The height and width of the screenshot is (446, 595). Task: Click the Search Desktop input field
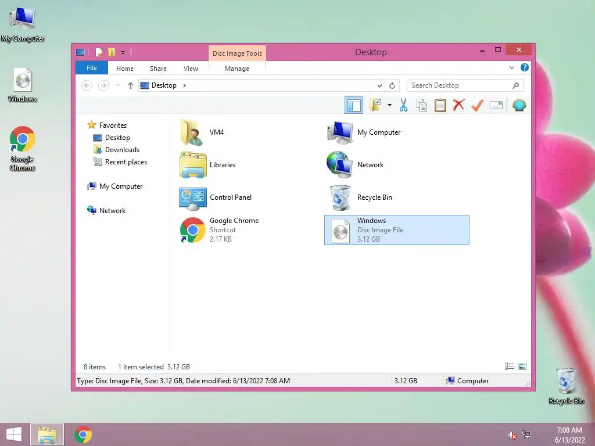coord(465,85)
